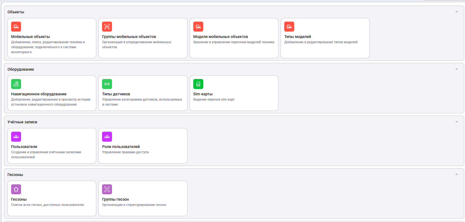The width and height of the screenshot is (465, 222).
Task: Collapse the Учётные записи section
Action: [x=456, y=122]
